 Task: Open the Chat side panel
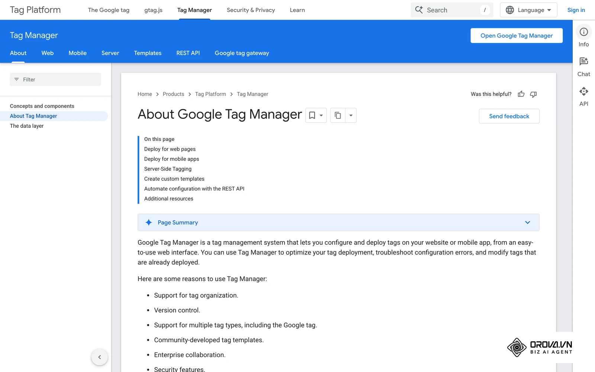click(584, 67)
